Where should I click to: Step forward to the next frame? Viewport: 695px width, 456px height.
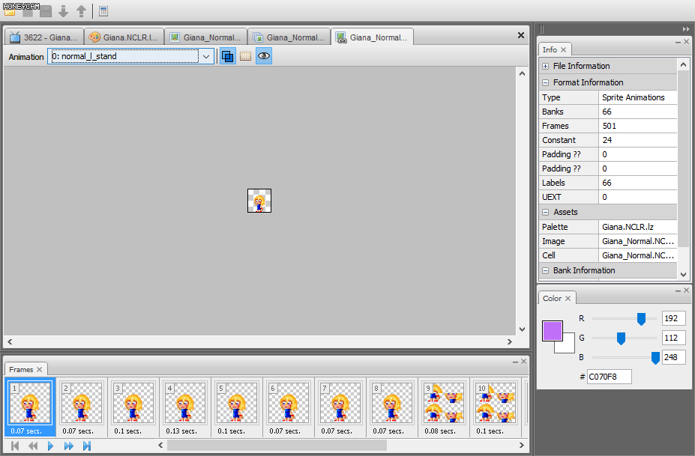[69, 446]
